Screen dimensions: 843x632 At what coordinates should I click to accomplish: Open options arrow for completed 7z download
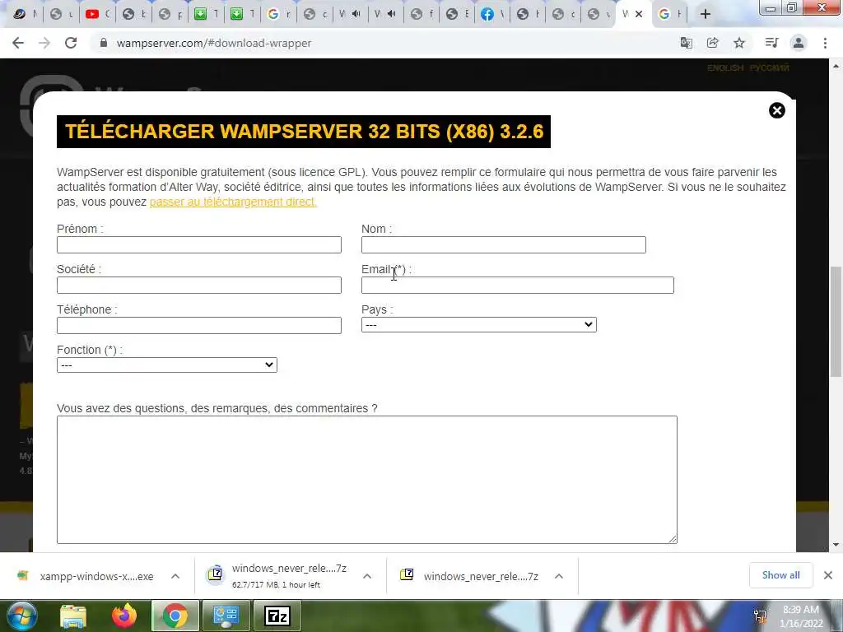click(x=559, y=576)
